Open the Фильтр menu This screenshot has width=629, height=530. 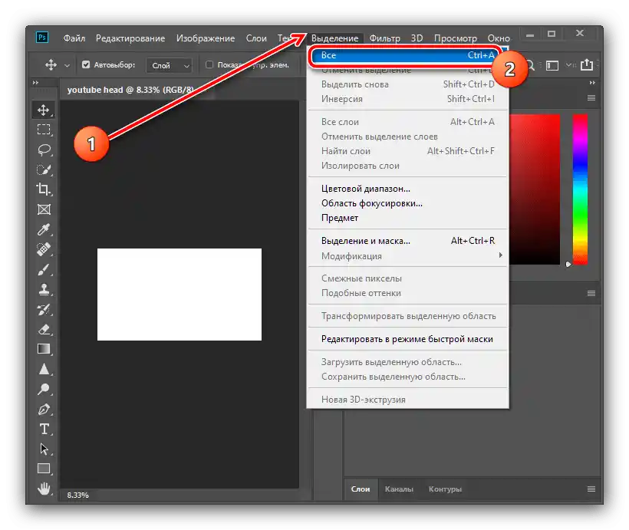[385, 38]
